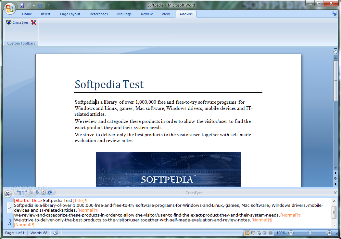
Task: Select the Add-Ins tab
Action: click(186, 14)
